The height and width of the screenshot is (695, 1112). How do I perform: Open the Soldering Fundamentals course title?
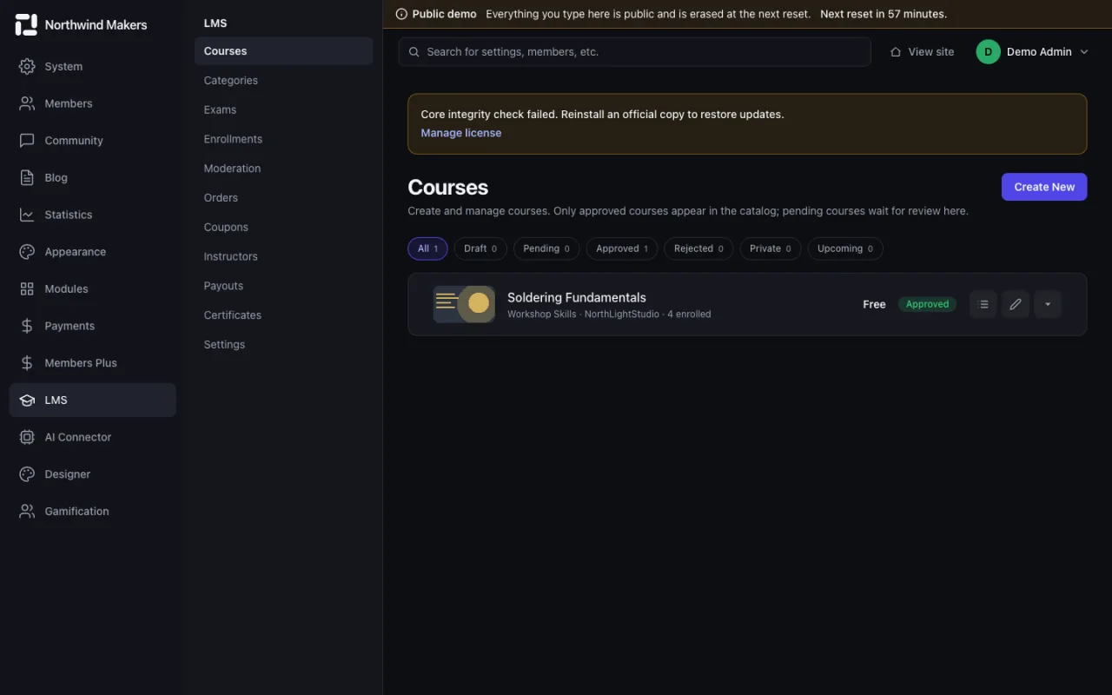pyautogui.click(x=577, y=297)
